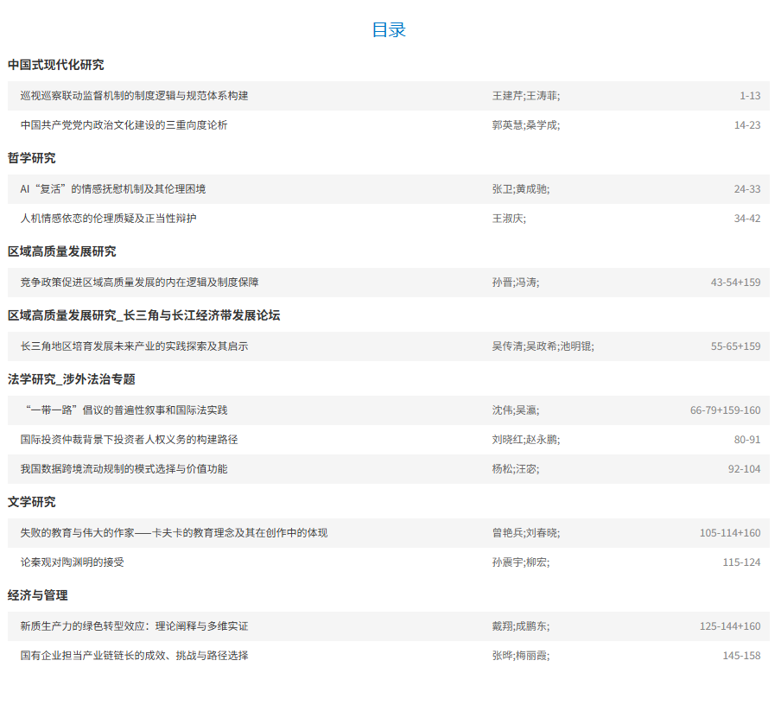This screenshot has width=781, height=705.
Task: Open article 论秦观对陶渊明的接受
Action: point(72,562)
